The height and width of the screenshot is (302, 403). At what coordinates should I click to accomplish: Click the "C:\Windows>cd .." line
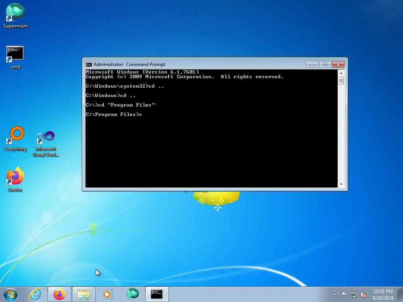pyautogui.click(x=111, y=96)
